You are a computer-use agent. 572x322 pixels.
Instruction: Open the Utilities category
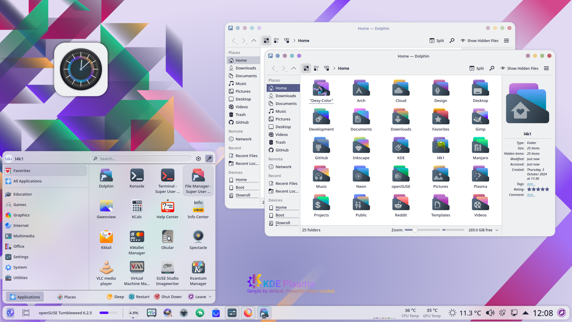click(46, 278)
